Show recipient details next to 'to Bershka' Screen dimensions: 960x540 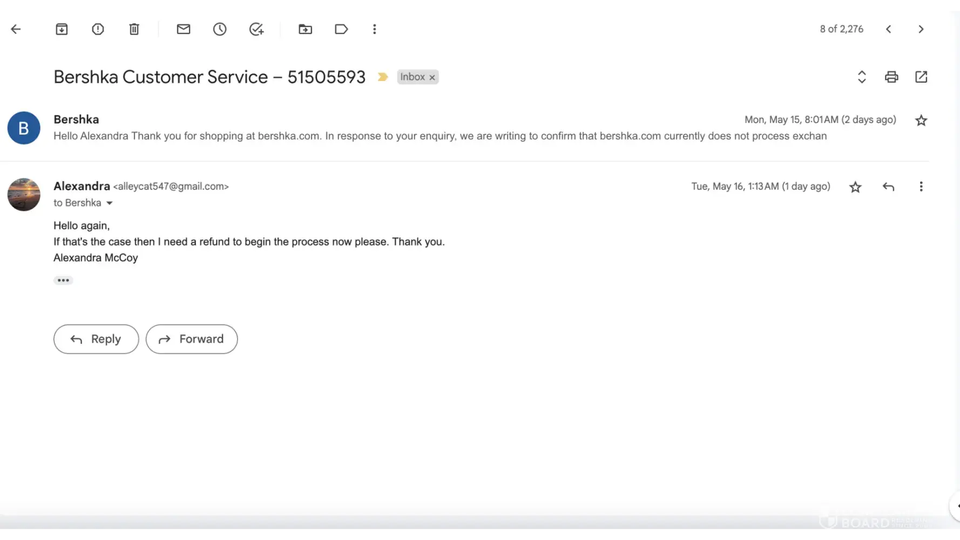pyautogui.click(x=110, y=203)
